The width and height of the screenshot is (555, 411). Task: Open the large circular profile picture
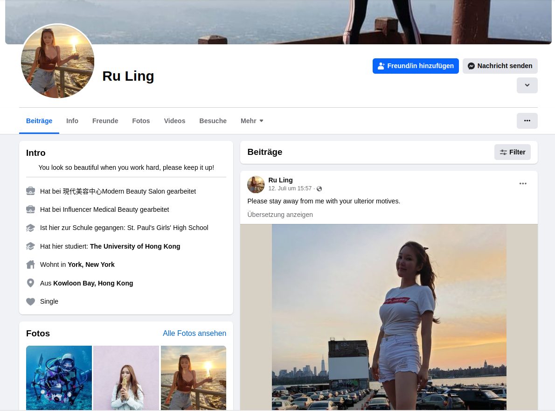click(x=58, y=61)
